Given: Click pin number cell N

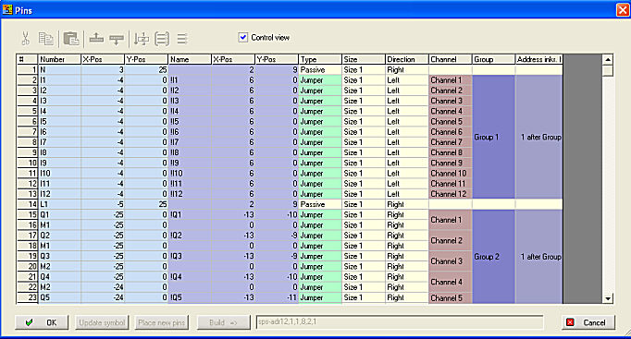Looking at the screenshot, I should click(x=59, y=70).
